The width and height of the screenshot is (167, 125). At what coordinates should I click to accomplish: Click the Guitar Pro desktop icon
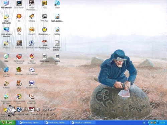[19, 44]
